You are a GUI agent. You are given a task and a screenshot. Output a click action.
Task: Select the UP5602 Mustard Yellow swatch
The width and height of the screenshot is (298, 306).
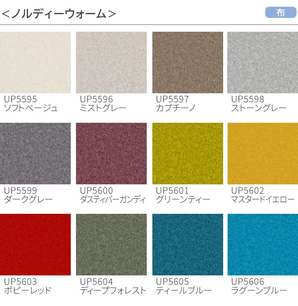tap(263, 153)
